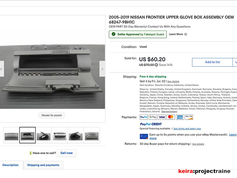This screenshot has height=178, width=237.
Task: Open See exclusions shipping link
Action: [169, 112]
